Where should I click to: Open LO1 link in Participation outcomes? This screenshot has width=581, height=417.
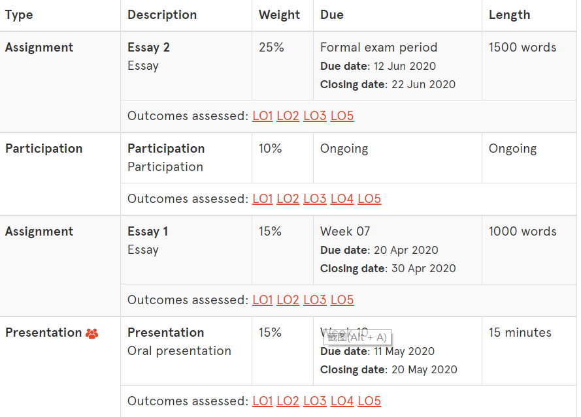pyautogui.click(x=262, y=199)
